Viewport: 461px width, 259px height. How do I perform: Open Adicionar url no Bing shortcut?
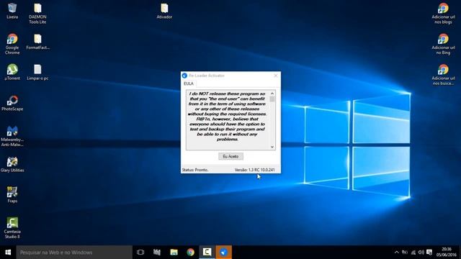443,44
